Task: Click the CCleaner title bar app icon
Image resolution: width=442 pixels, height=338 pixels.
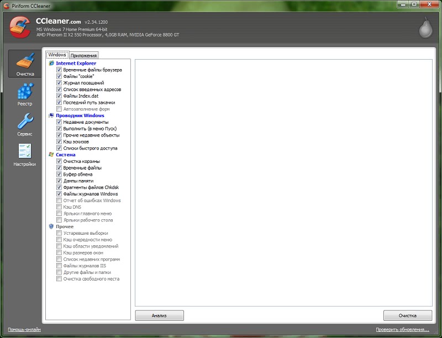Action: click(x=6, y=6)
